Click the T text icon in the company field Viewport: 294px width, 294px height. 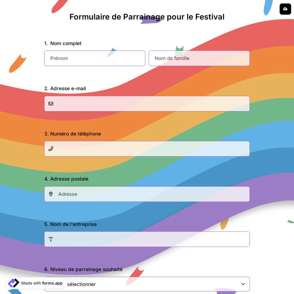[x=51, y=239]
